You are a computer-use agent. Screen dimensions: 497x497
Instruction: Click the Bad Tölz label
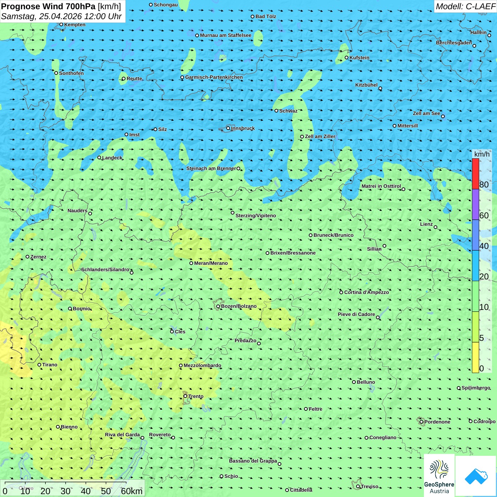[266, 16]
